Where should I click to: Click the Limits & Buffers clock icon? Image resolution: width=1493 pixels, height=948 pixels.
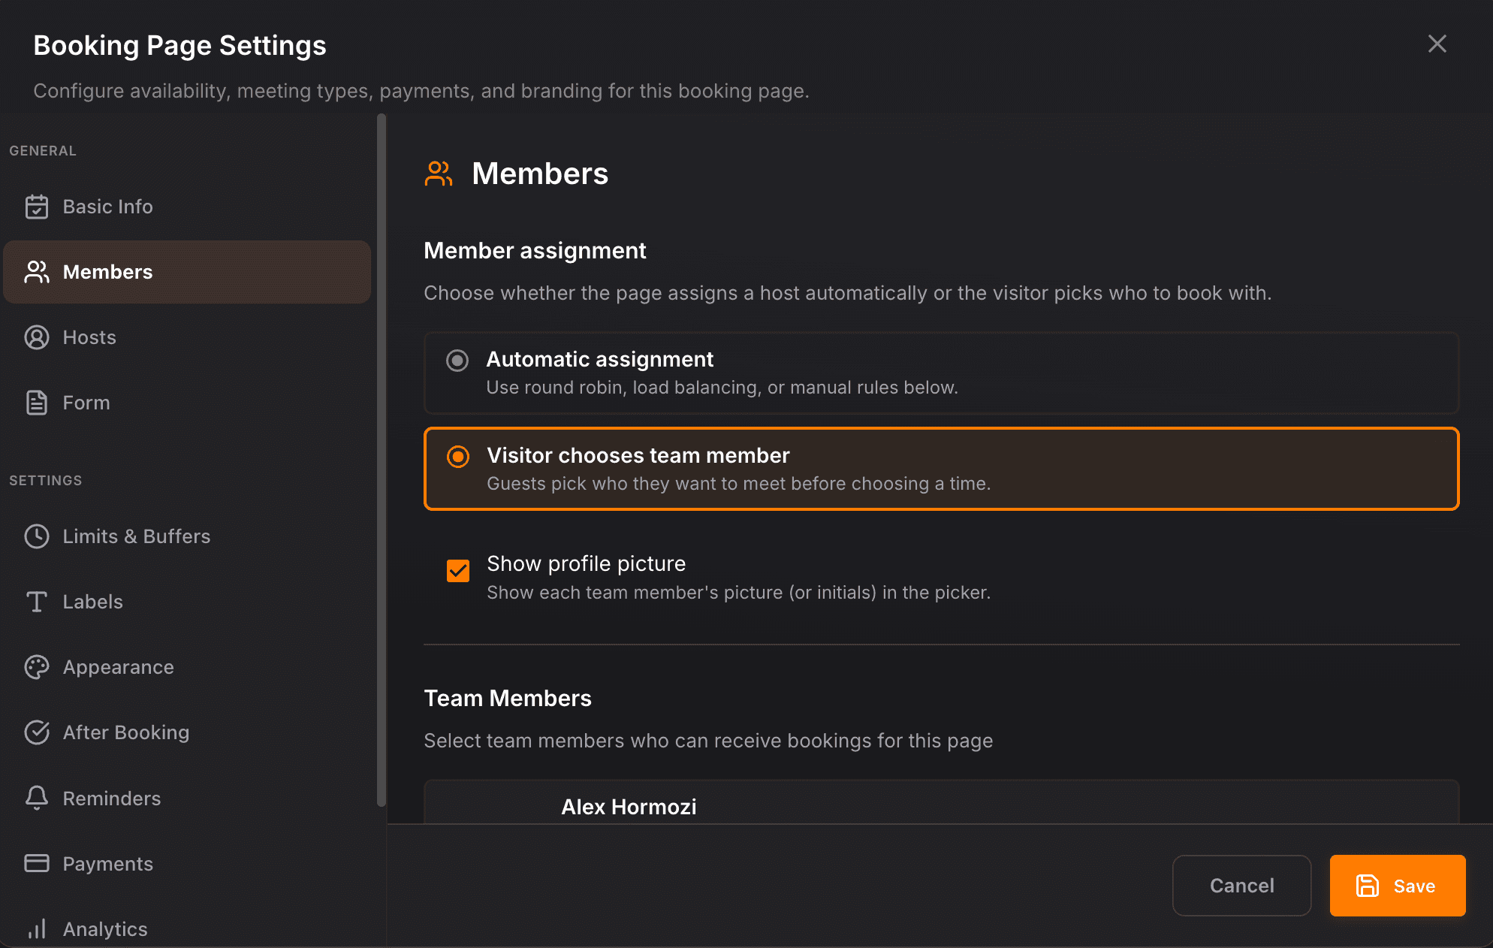click(x=36, y=536)
